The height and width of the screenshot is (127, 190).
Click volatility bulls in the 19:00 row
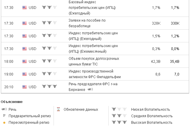click(49, 74)
